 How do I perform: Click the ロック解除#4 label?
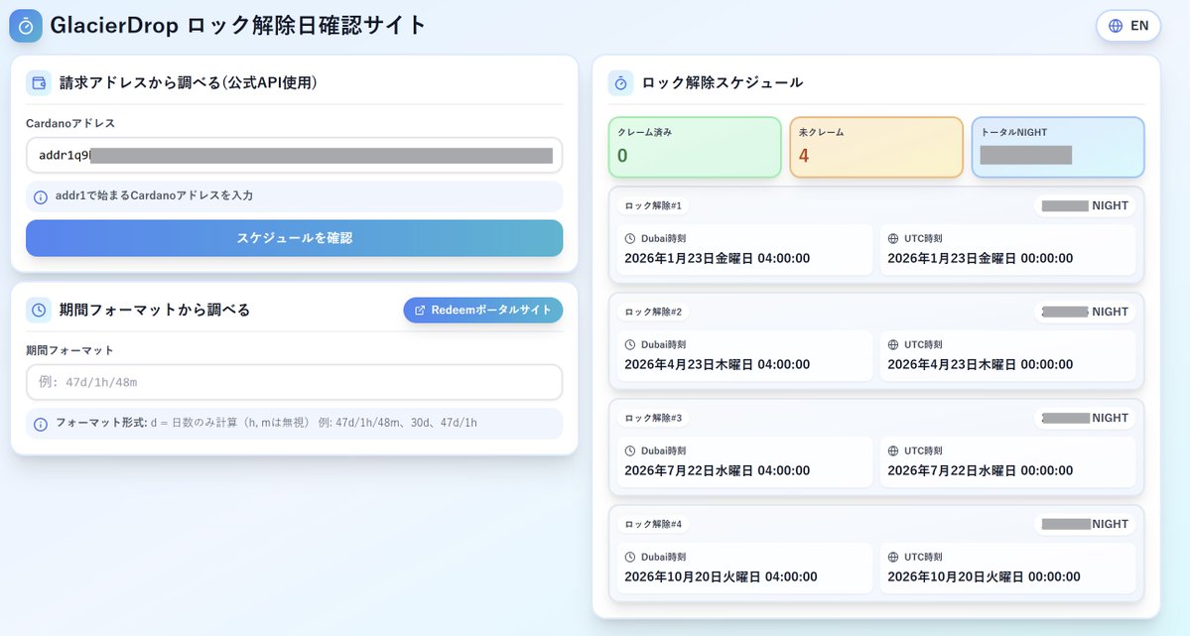[x=653, y=525]
